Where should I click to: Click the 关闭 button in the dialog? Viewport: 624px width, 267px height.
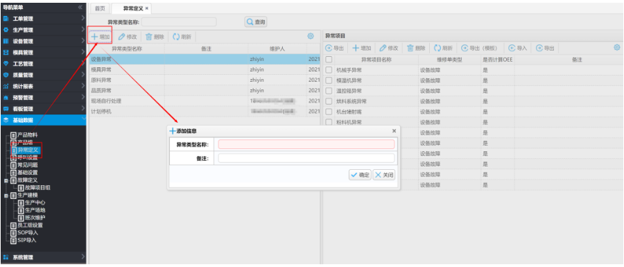coord(384,175)
